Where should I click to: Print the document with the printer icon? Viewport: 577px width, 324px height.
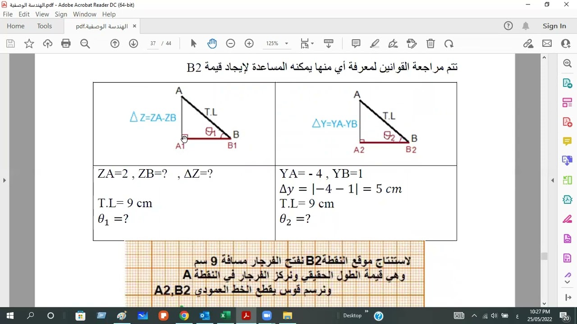pyautogui.click(x=66, y=44)
